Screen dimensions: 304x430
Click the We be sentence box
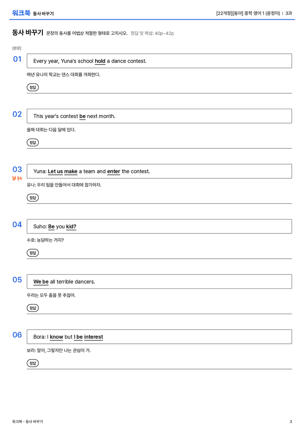click(160, 281)
